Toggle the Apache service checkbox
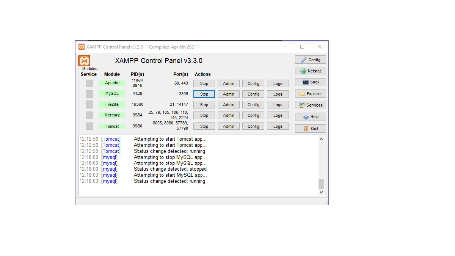The height and width of the screenshot is (256, 455). (x=89, y=83)
